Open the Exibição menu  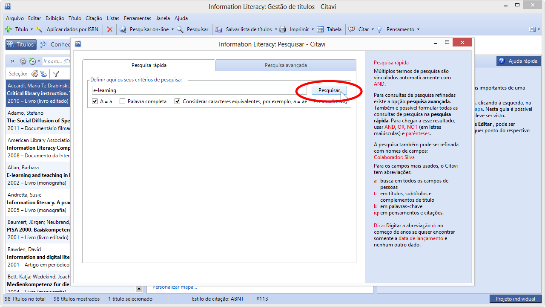54,18
